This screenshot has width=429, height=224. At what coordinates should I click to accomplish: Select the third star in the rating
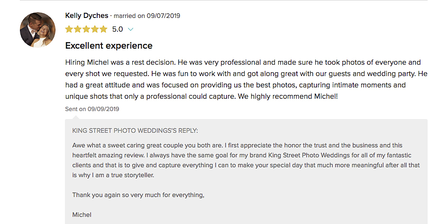(86, 29)
